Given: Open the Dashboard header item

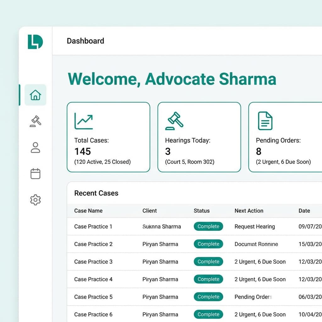Looking at the screenshot, I should pos(85,41).
